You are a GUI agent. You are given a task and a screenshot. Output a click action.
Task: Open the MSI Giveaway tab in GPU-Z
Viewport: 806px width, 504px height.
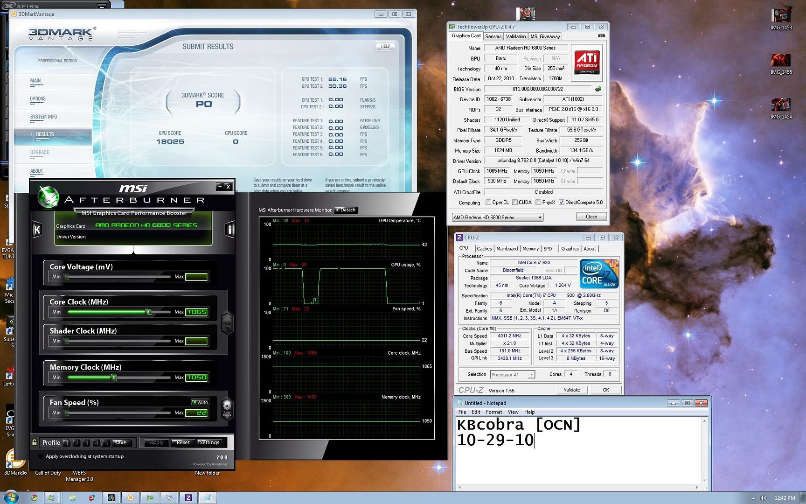point(545,36)
